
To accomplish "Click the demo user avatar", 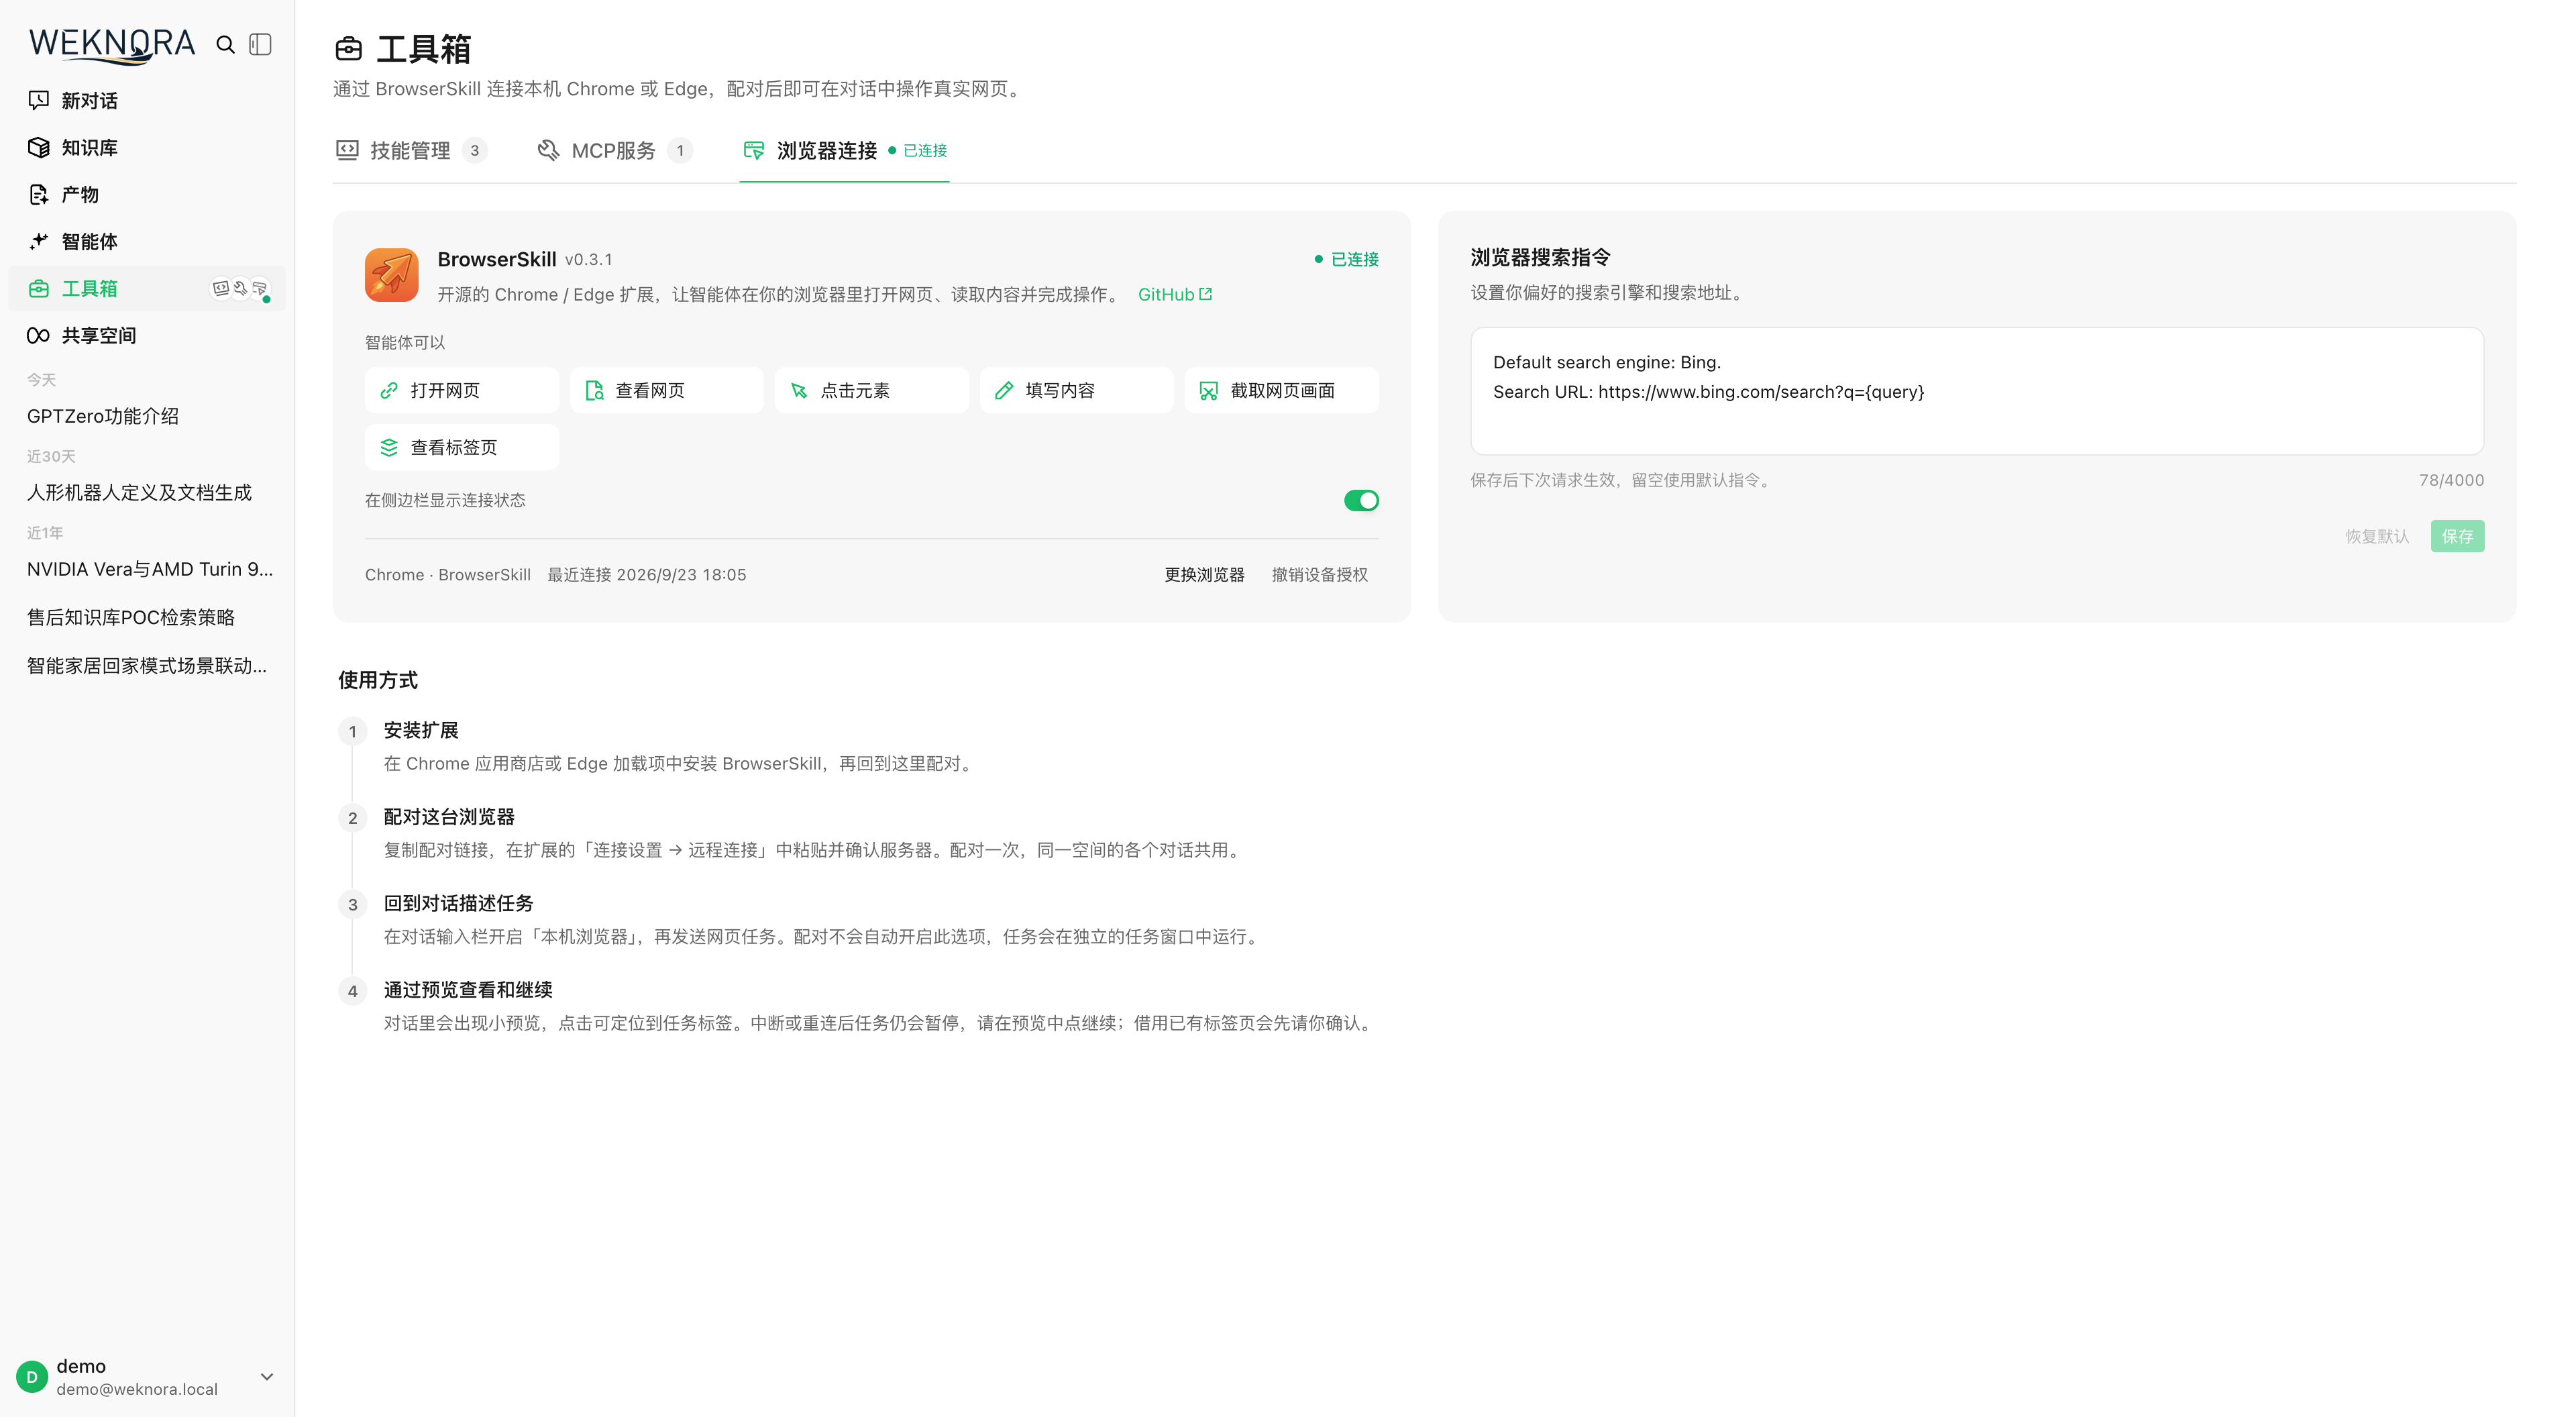I will pos(32,1377).
